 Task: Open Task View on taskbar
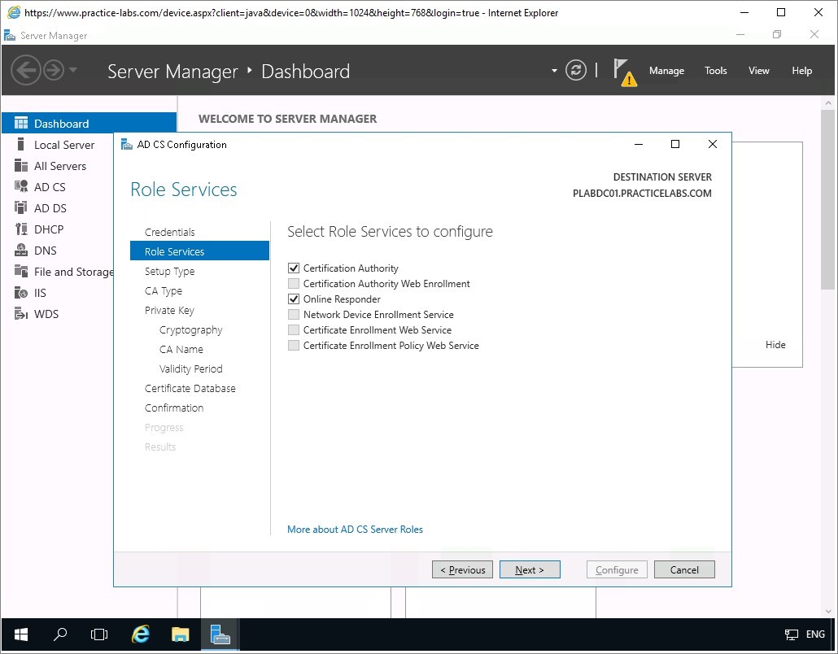99,634
